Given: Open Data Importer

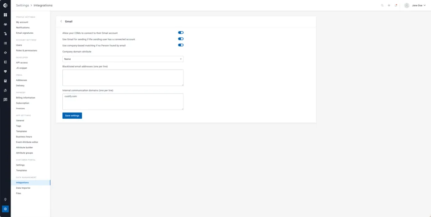Looking at the screenshot, I should [23, 188].
